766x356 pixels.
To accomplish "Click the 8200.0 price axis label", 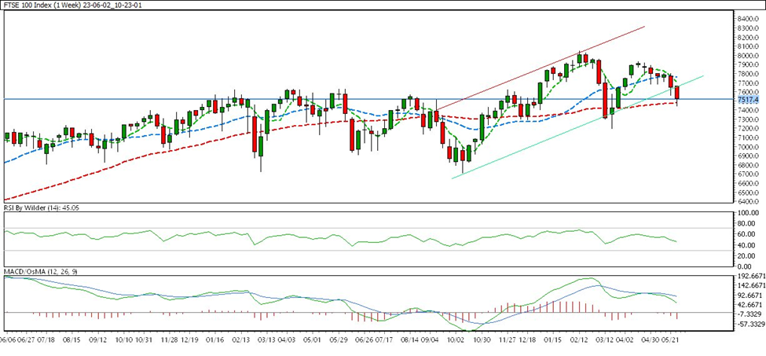I will [749, 37].
